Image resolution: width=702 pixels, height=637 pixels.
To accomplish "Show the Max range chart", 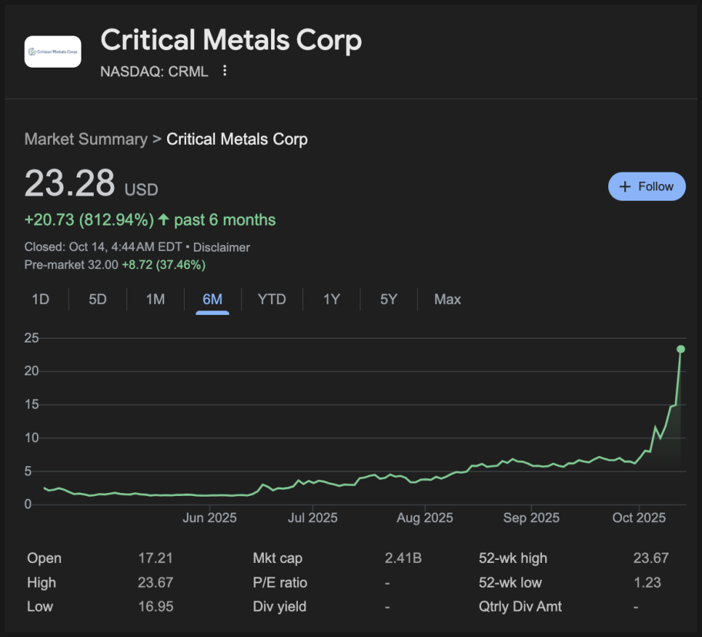I will [x=448, y=299].
